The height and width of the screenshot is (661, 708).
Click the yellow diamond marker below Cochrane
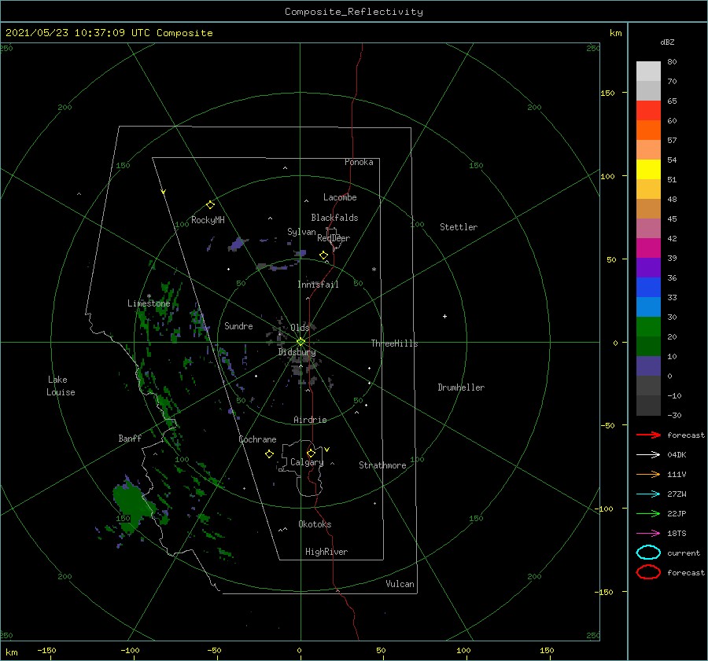(269, 454)
